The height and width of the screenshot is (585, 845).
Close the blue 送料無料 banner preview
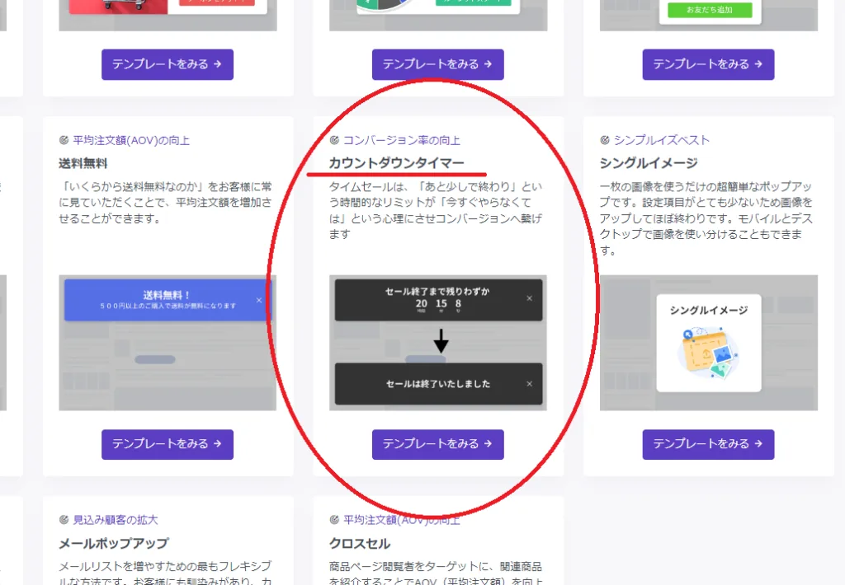coord(259,300)
